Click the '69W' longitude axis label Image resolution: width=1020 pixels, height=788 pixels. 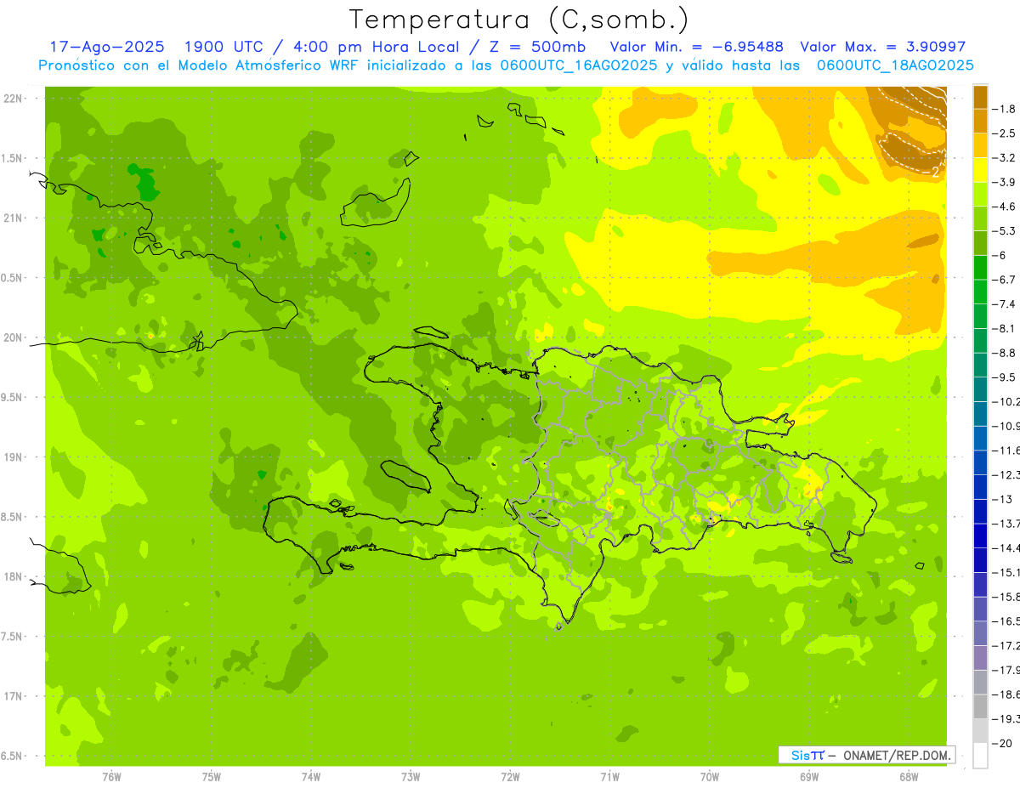coord(809,777)
